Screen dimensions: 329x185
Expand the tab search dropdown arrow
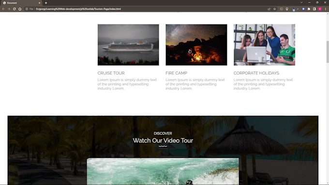click(301, 2)
